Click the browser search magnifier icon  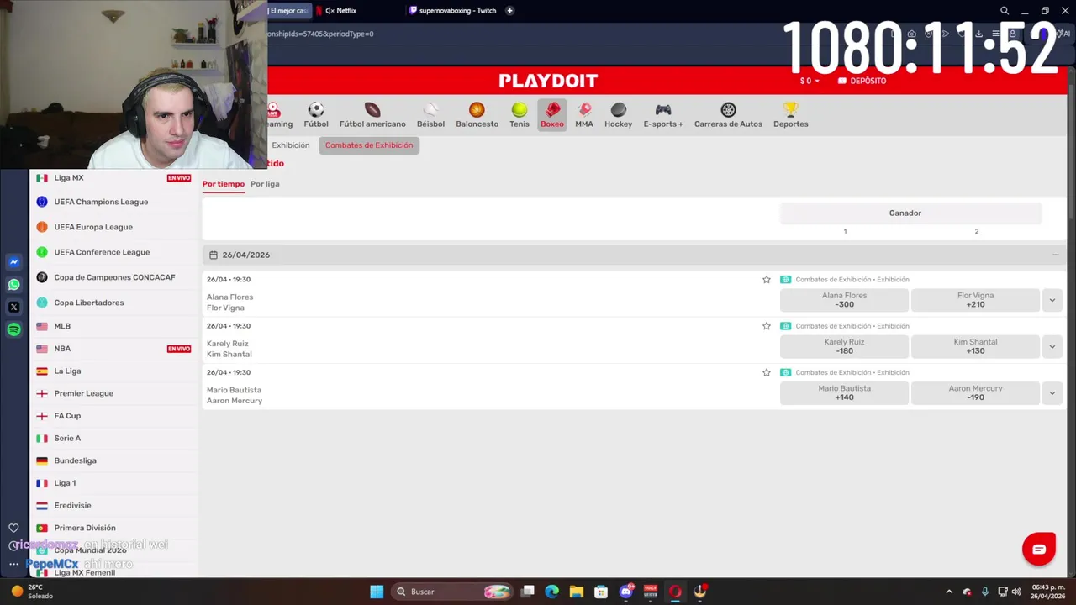tap(1005, 11)
